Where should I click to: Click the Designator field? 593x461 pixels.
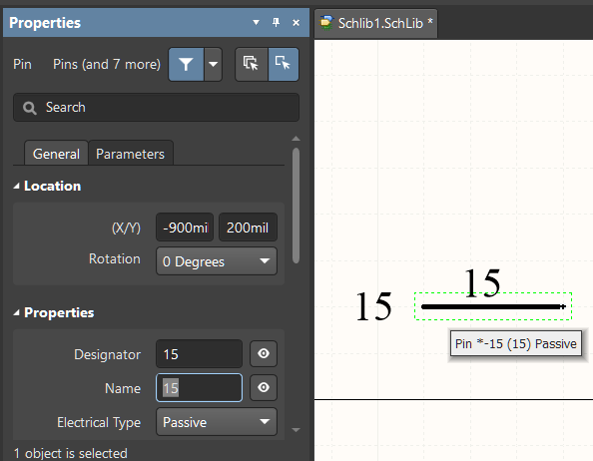(x=199, y=354)
